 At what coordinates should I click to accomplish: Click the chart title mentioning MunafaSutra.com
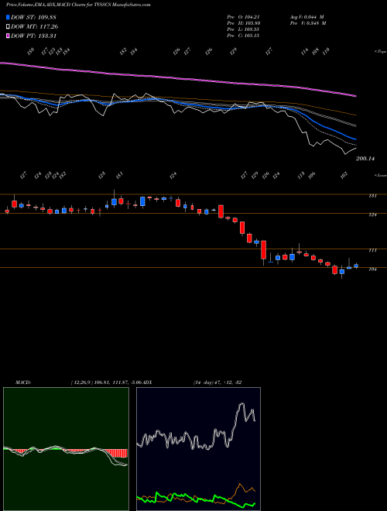click(x=78, y=5)
